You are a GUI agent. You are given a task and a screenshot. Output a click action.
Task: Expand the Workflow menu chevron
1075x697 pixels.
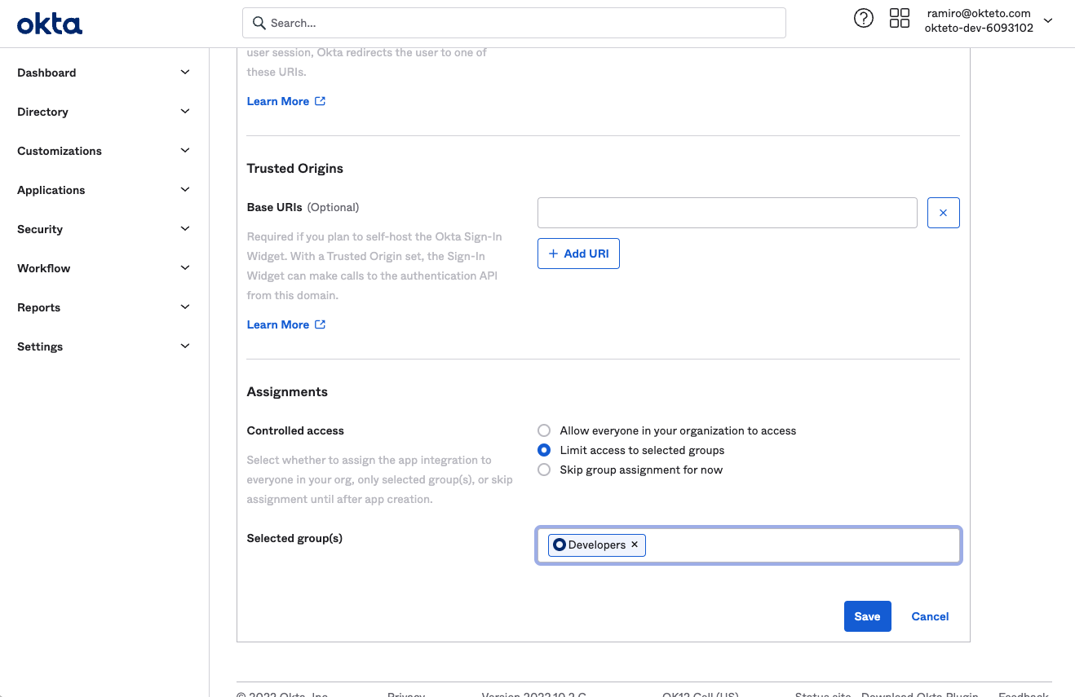point(185,268)
